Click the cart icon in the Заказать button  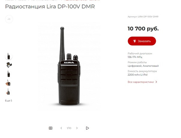tap(135, 41)
